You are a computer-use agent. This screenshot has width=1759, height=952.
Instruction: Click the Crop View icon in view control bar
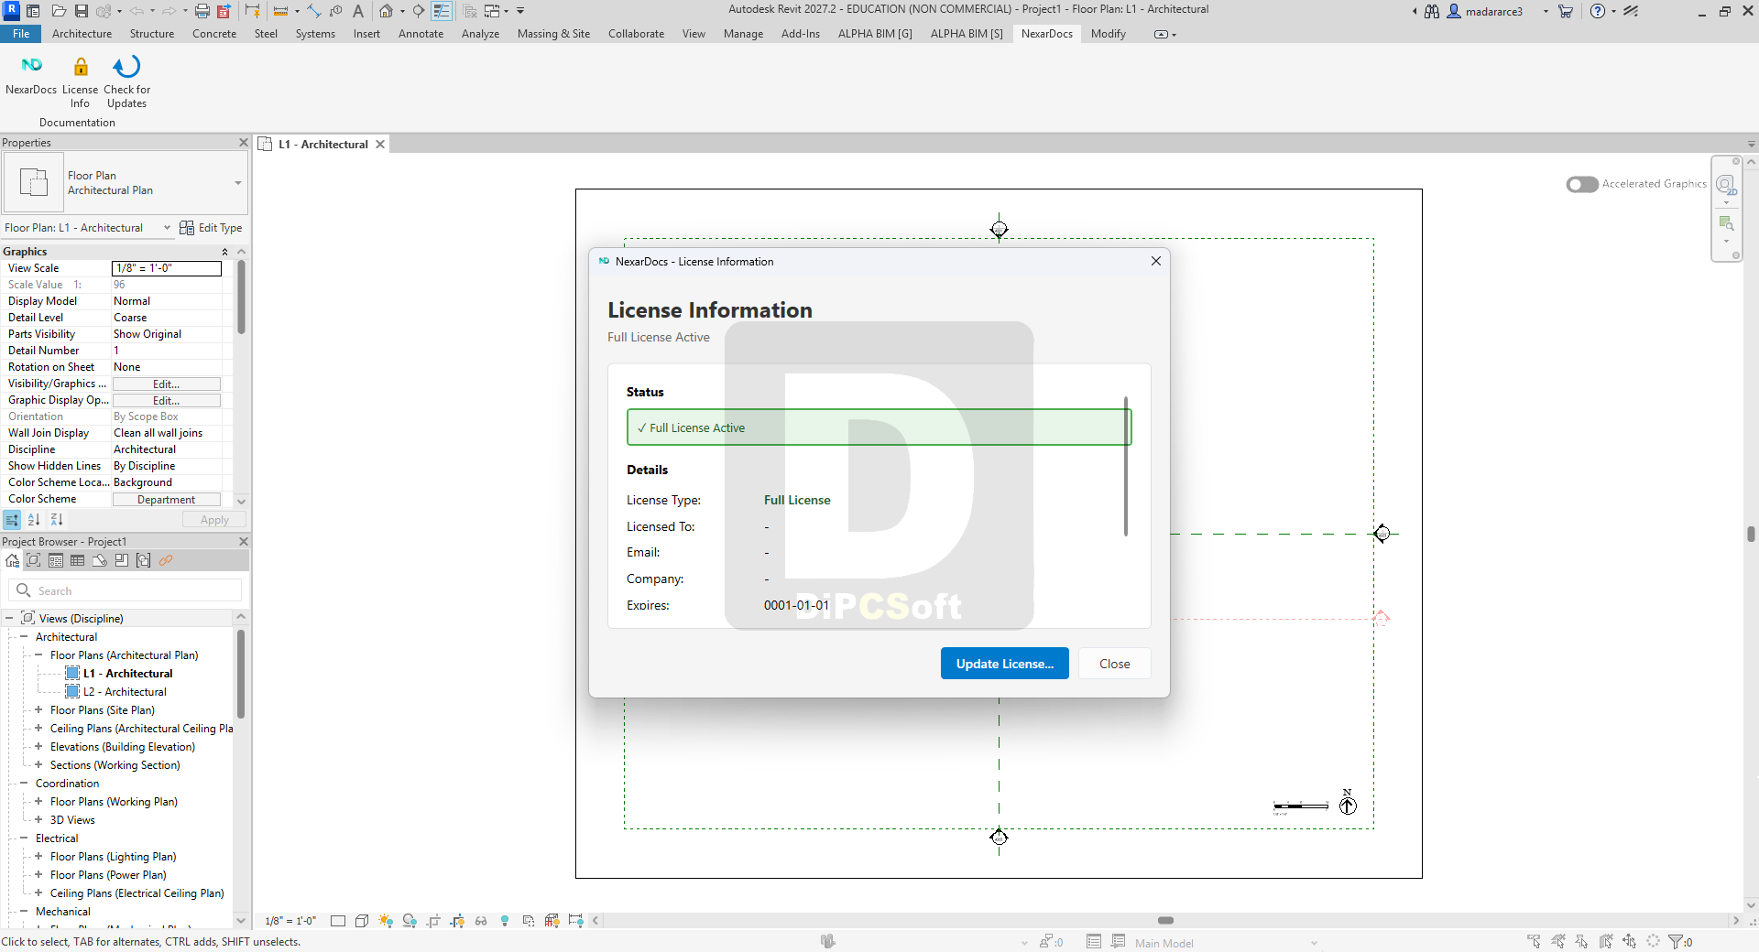433,921
